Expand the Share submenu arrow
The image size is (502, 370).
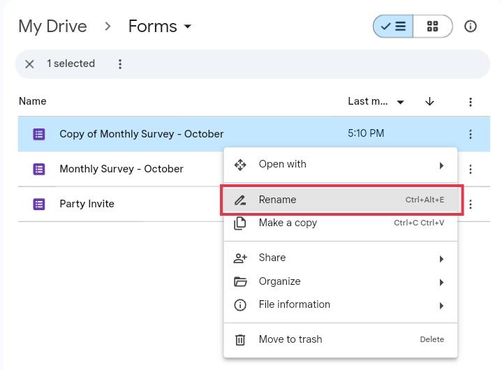[x=441, y=259]
